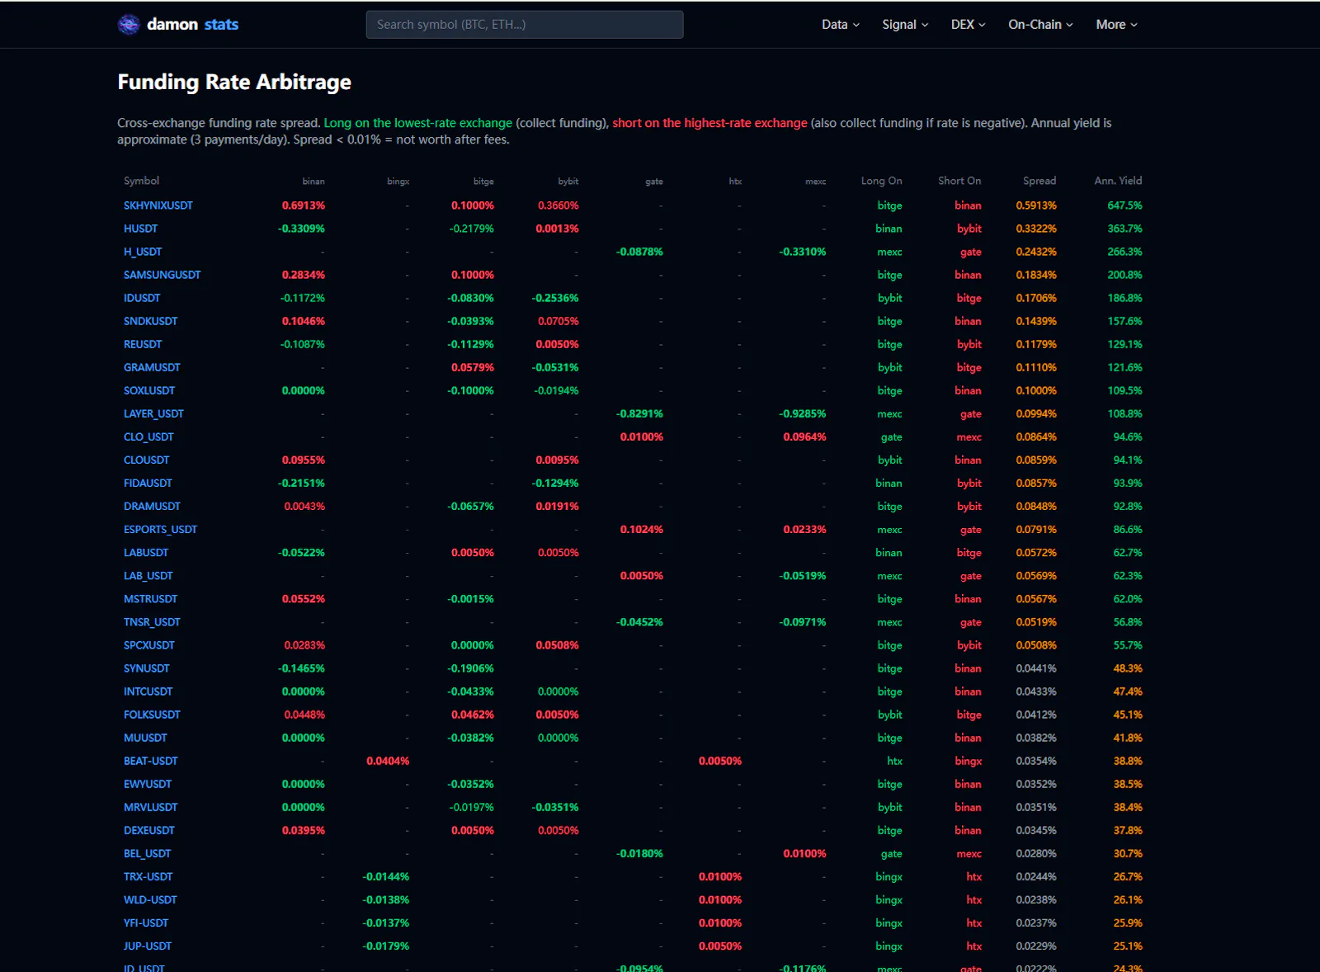The height and width of the screenshot is (972, 1320).
Task: Select the 0.6913% binan rate cell
Action: coord(304,205)
